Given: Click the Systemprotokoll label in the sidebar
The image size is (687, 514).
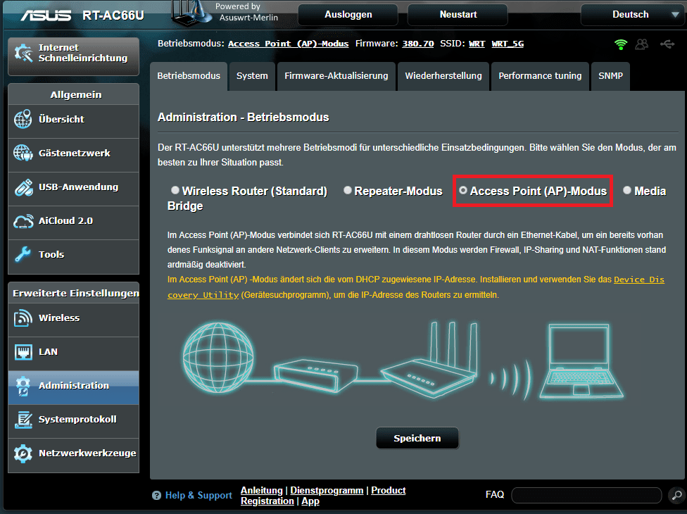Looking at the screenshot, I should click(x=77, y=420).
